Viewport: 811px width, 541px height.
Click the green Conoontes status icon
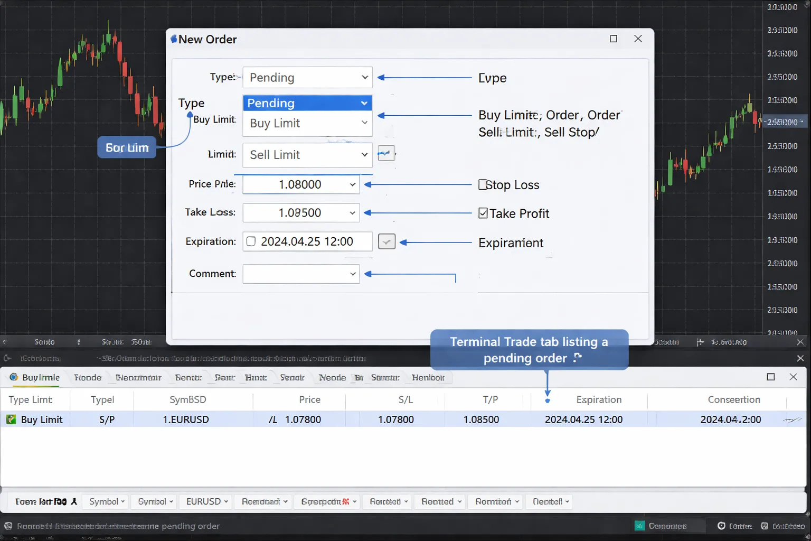tap(639, 526)
